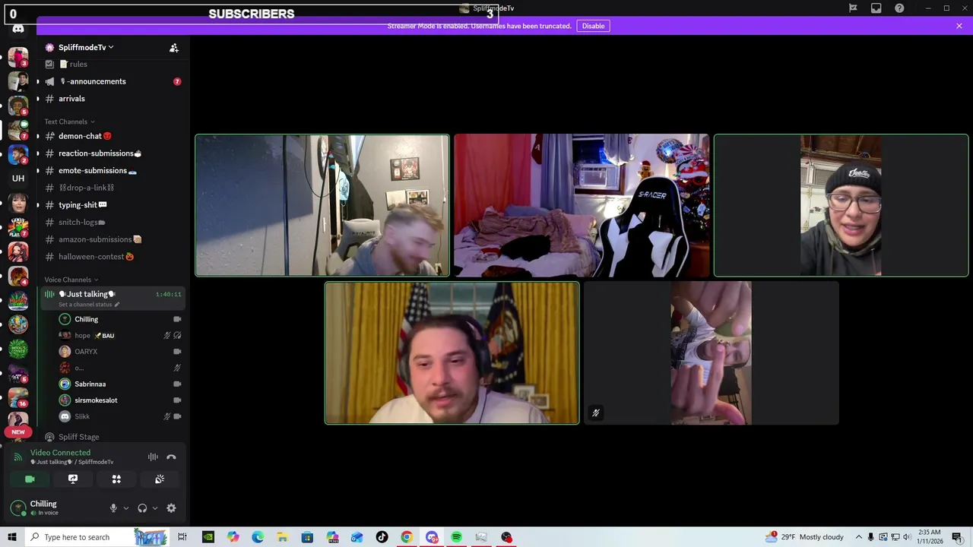Open Spotify from taskbar
The image size is (973, 547).
tap(456, 537)
